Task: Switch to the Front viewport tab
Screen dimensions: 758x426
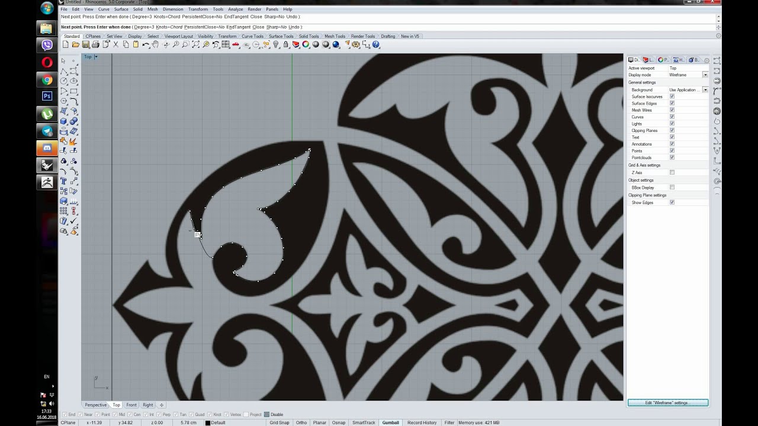Action: [131, 405]
